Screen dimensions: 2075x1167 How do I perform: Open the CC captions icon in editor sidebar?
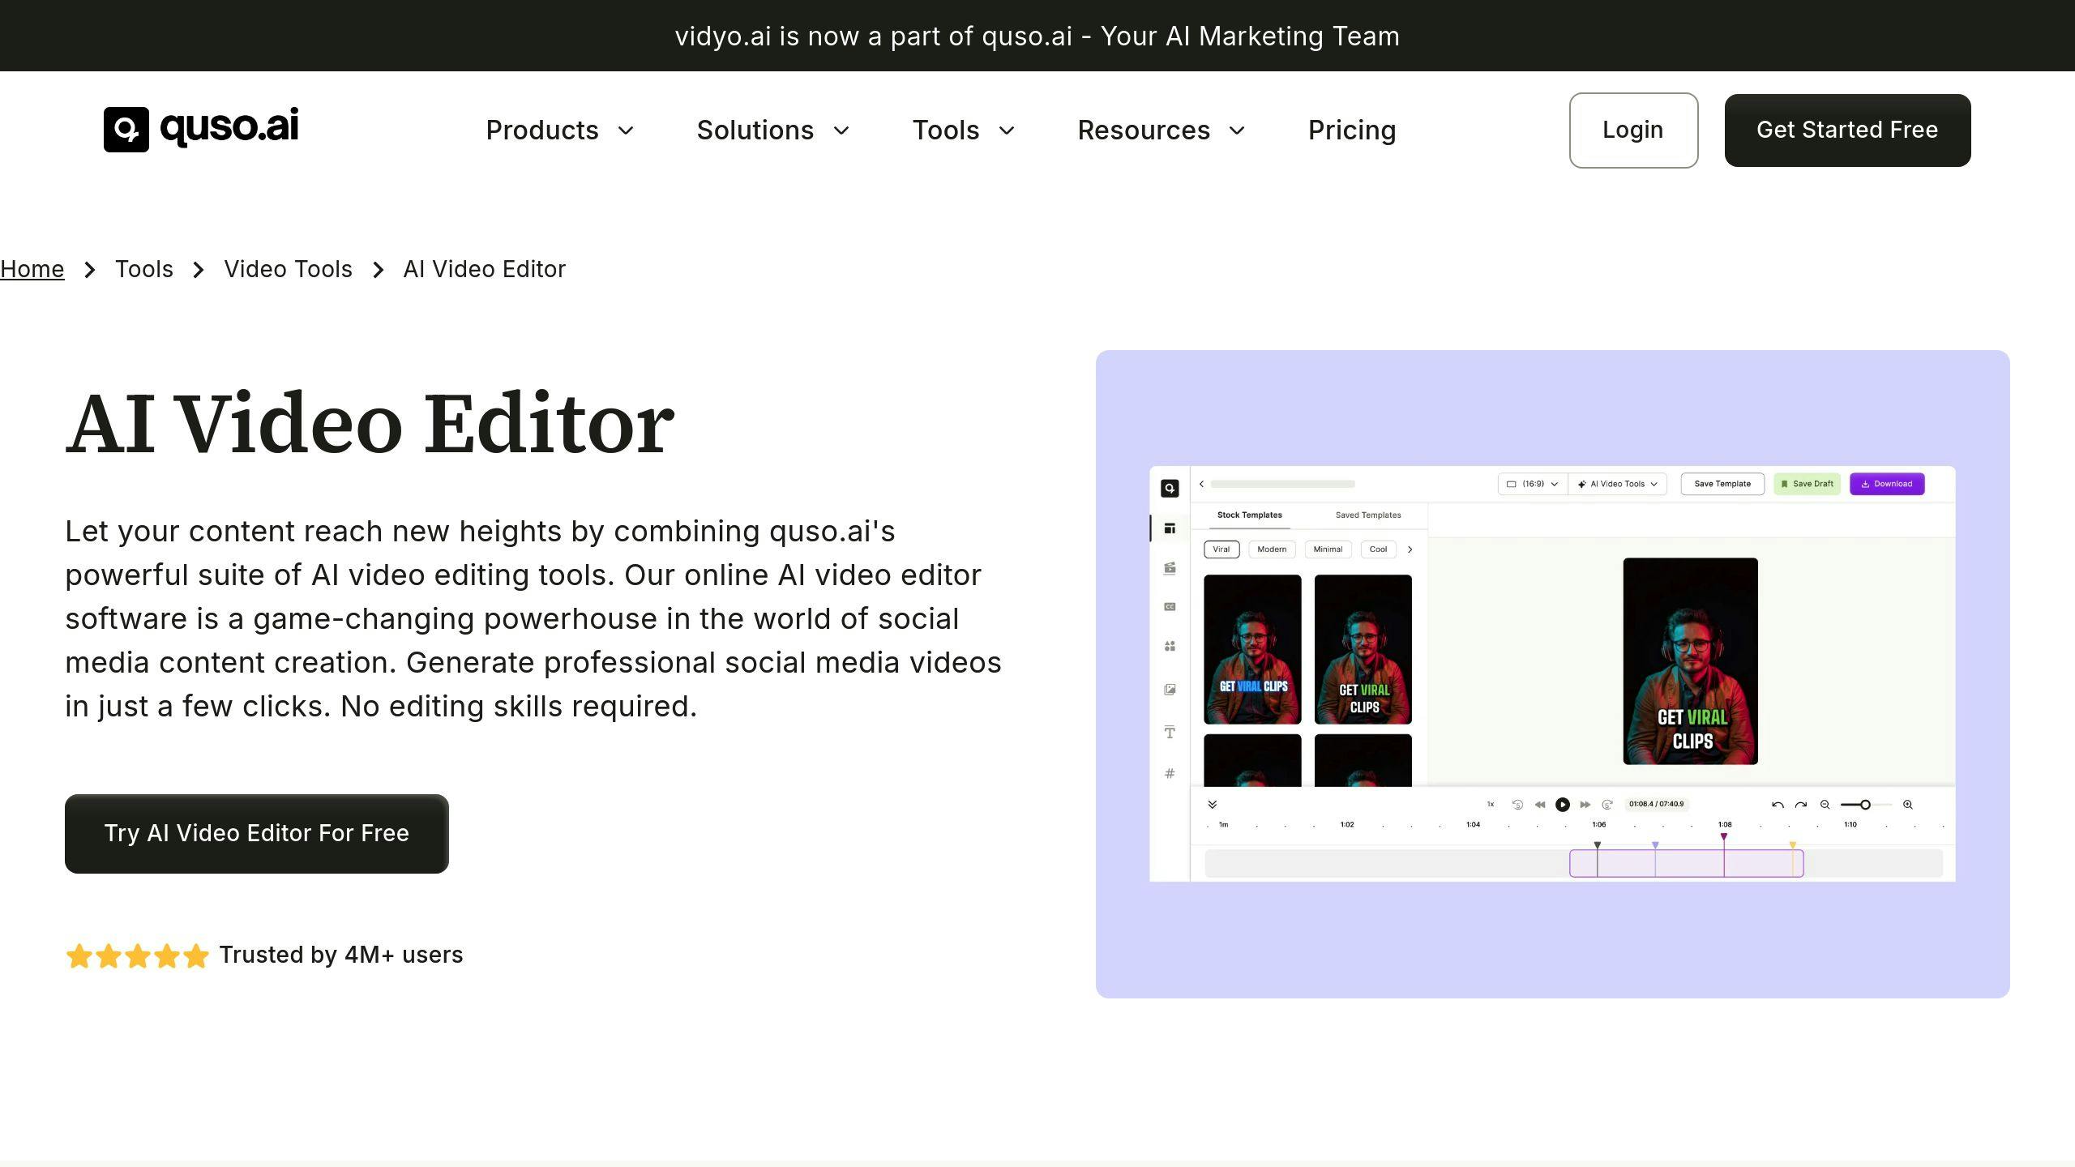pos(1170,607)
